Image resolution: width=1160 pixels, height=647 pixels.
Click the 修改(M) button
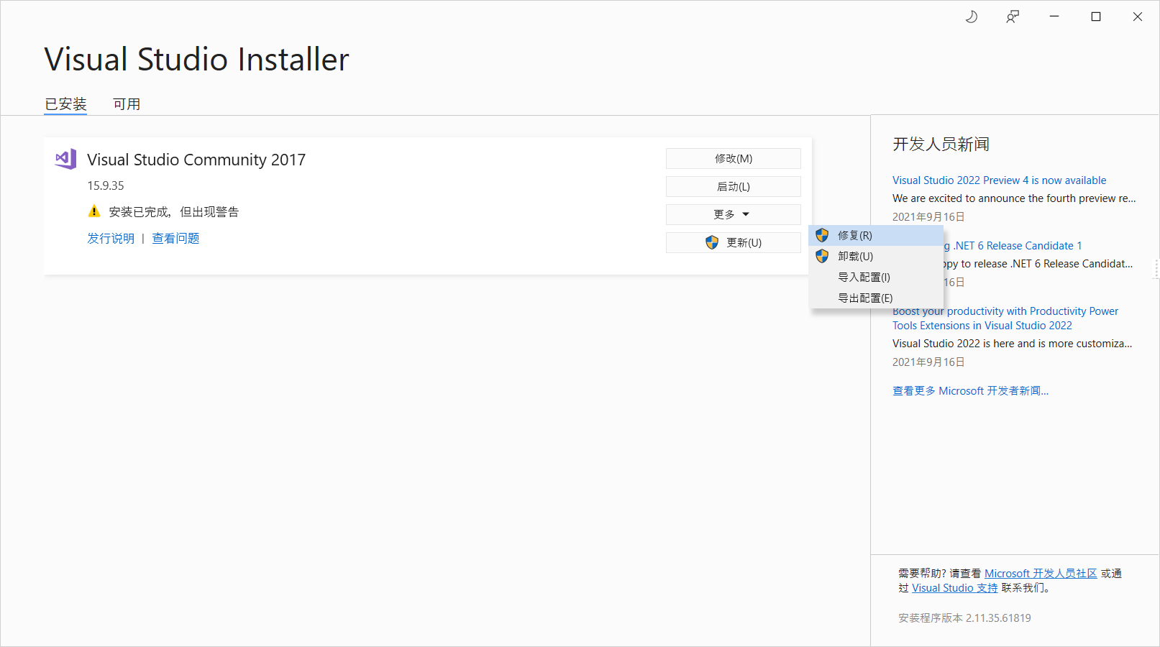(x=733, y=158)
